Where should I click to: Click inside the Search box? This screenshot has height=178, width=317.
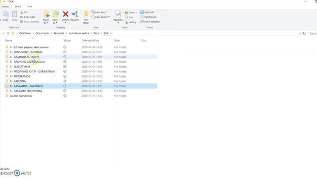point(313,33)
